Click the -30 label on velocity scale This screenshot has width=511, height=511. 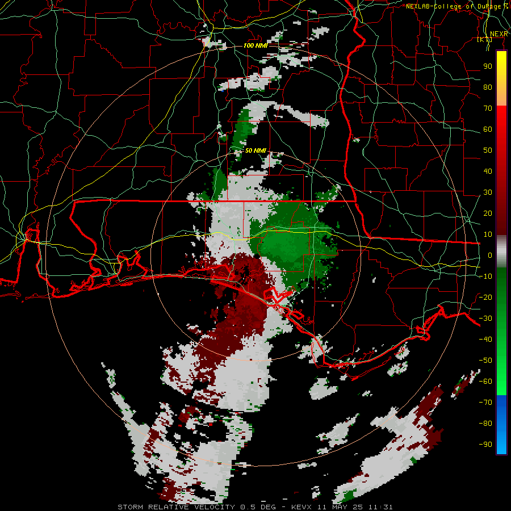click(485, 319)
